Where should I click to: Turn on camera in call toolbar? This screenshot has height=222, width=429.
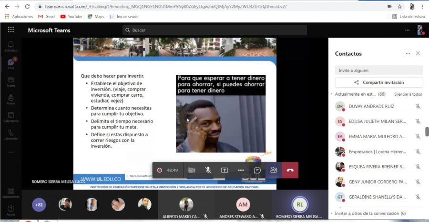pyautogui.click(x=192, y=170)
